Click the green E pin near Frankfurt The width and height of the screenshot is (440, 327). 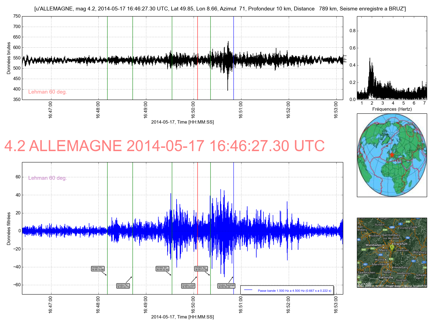click(x=392, y=247)
